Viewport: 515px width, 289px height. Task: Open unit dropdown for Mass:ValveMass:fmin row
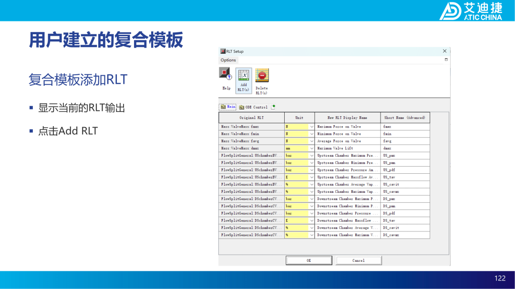[x=311, y=134]
